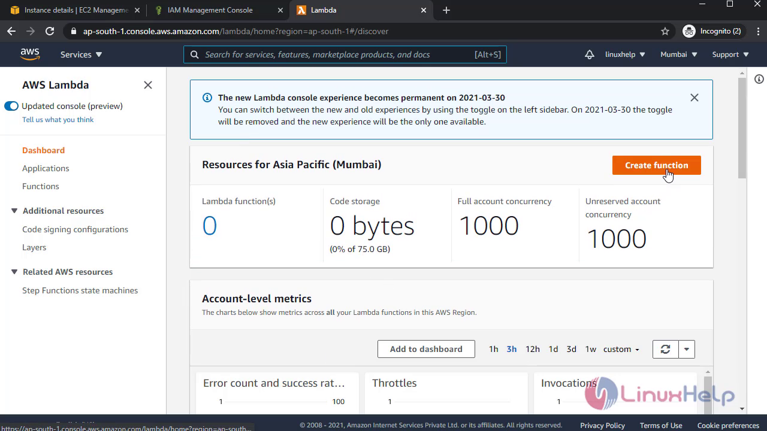Go back with the browser back arrow
Viewport: 767px width, 431px height.
pyautogui.click(x=11, y=31)
